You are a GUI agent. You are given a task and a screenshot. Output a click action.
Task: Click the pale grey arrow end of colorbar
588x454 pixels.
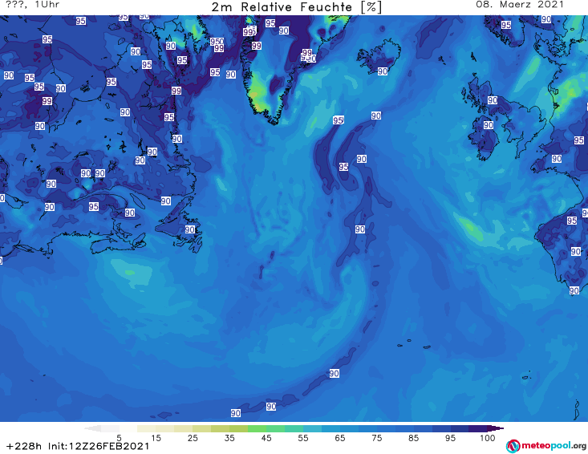[92, 428]
